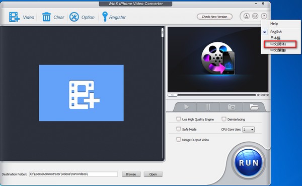Click the Register key icon
This screenshot has width=302, height=186.
[x=105, y=17]
